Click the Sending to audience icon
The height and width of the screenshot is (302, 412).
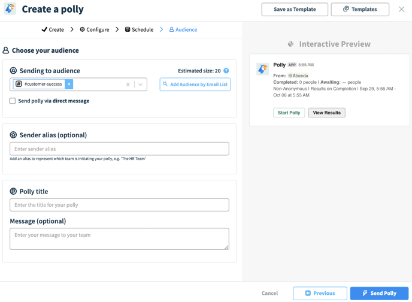[x=13, y=71]
